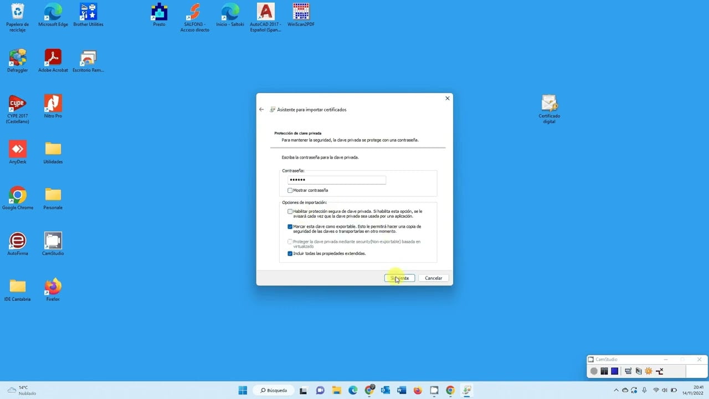Click the pause button on the CamStudio toolbar
Screen dimensions: 709x399
pos(604,371)
